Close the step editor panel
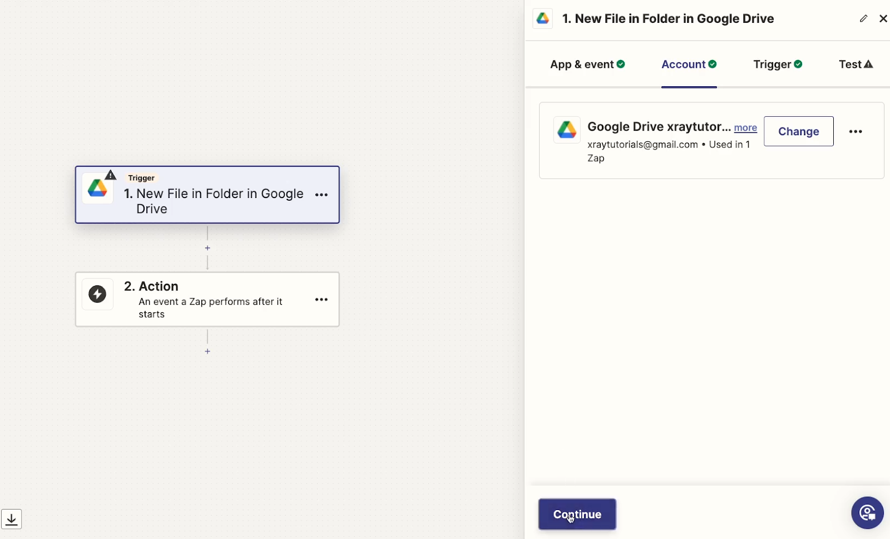This screenshot has width=890, height=539. (883, 18)
